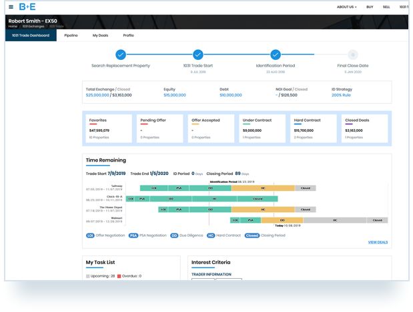Image resolution: width=413 pixels, height=312 pixels.
Task: Click Walmart's gray HC timeline bar
Action: click(334, 220)
